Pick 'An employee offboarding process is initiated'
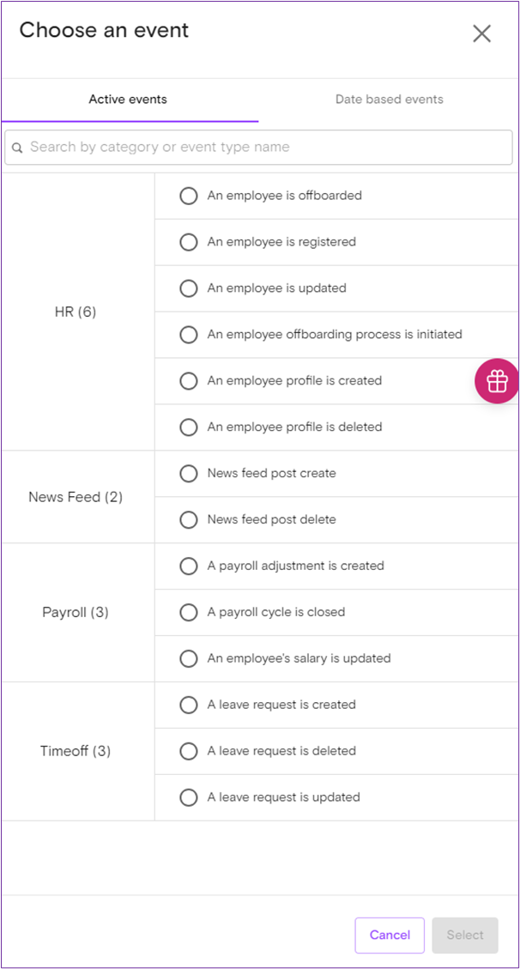520x969 pixels. 189,335
